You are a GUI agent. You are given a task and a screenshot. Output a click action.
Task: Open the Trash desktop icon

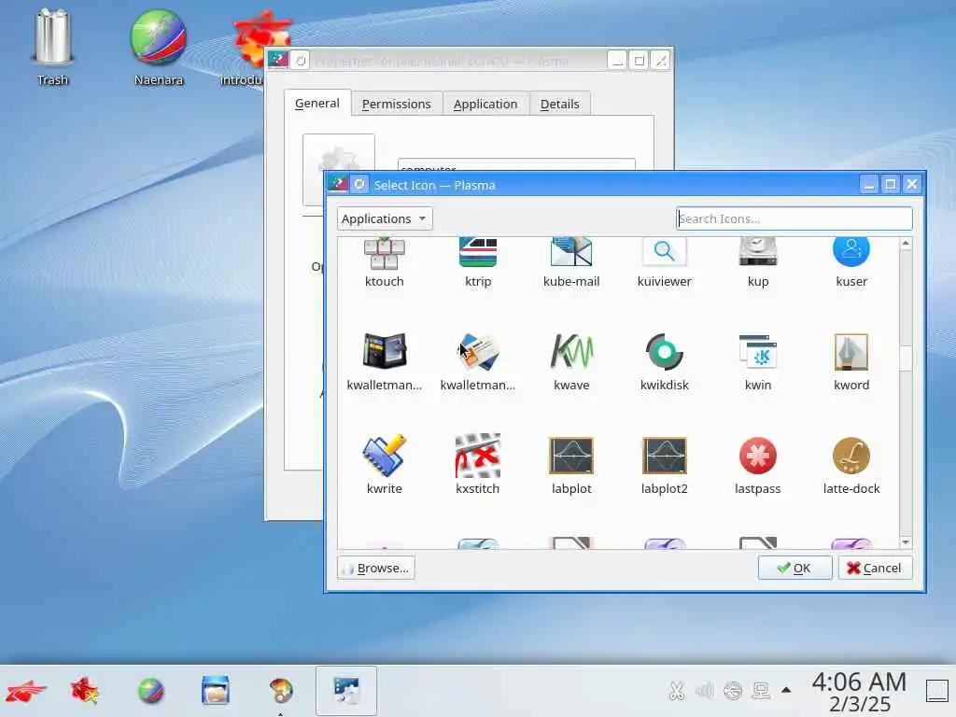52,48
